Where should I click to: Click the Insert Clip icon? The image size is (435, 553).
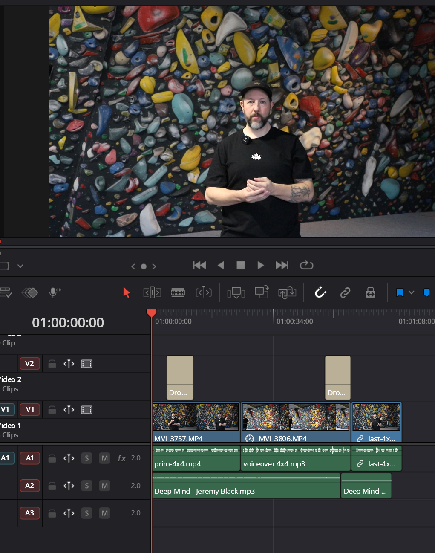pyautogui.click(x=236, y=292)
